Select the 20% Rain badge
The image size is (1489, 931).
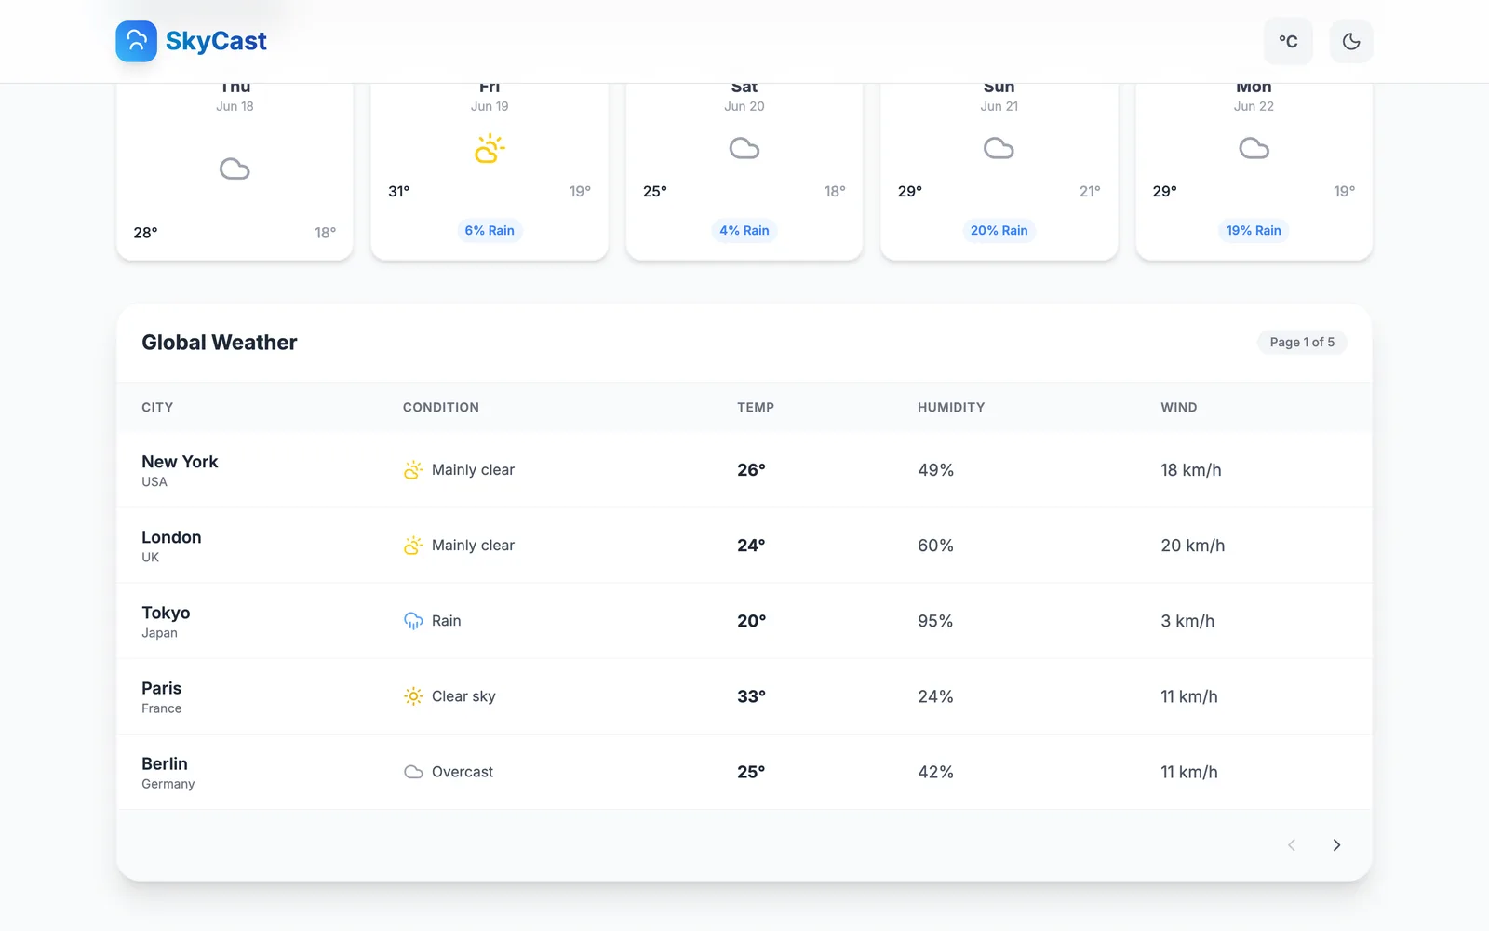999,230
